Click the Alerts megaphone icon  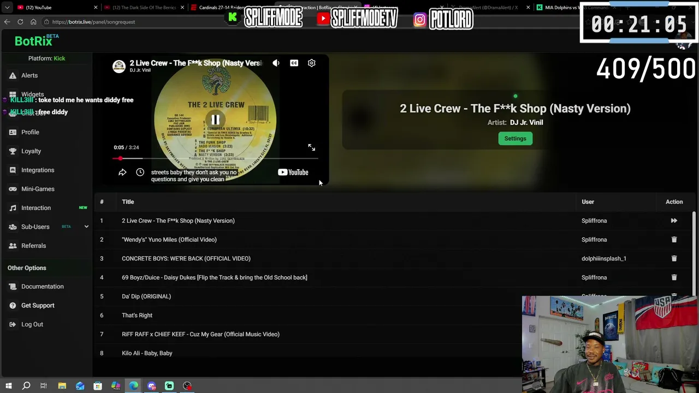click(x=13, y=75)
